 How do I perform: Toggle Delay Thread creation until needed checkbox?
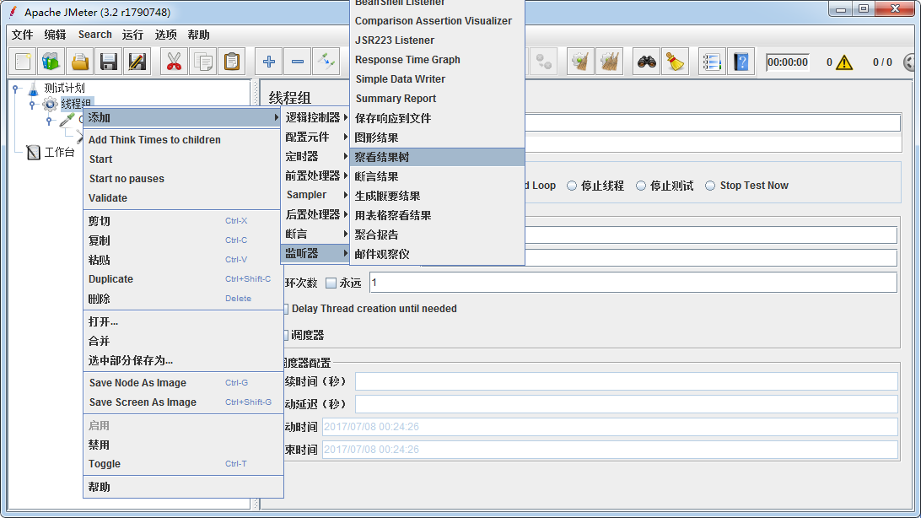click(286, 309)
